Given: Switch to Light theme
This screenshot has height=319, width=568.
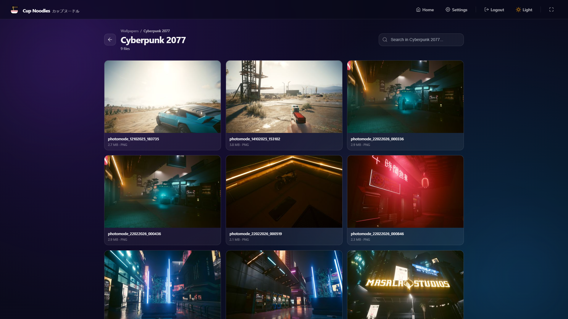Looking at the screenshot, I should [x=524, y=10].
